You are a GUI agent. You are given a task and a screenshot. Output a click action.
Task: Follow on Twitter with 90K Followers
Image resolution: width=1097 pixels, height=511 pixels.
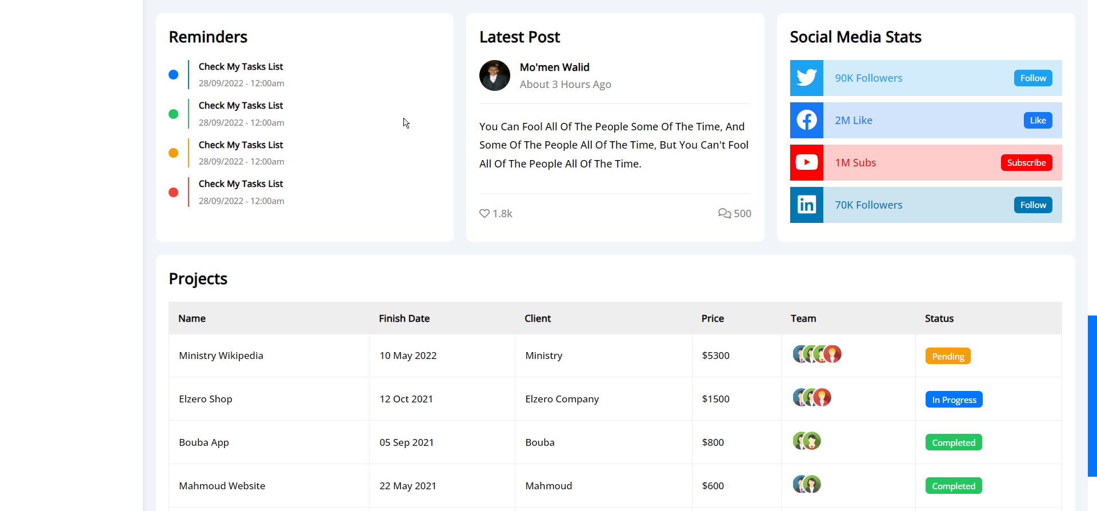[x=1032, y=78]
